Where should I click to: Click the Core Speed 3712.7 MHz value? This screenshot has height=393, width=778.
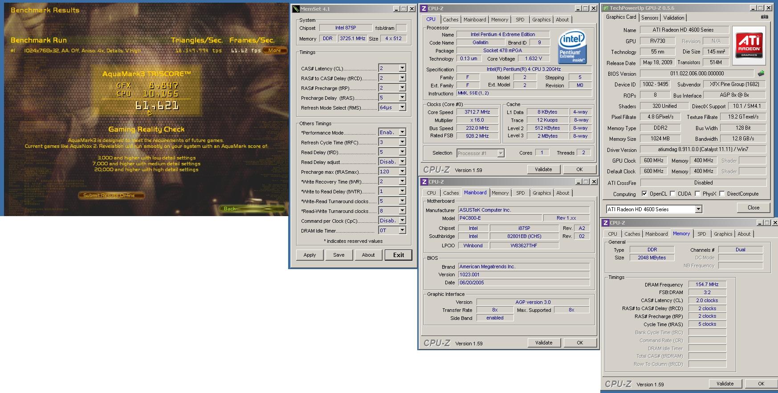(477, 112)
